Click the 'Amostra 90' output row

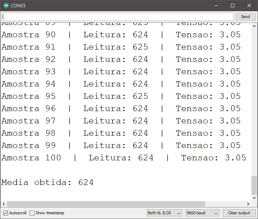[121, 34]
